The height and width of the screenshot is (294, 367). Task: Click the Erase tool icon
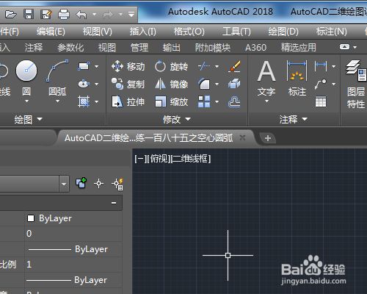pyautogui.click(x=234, y=66)
